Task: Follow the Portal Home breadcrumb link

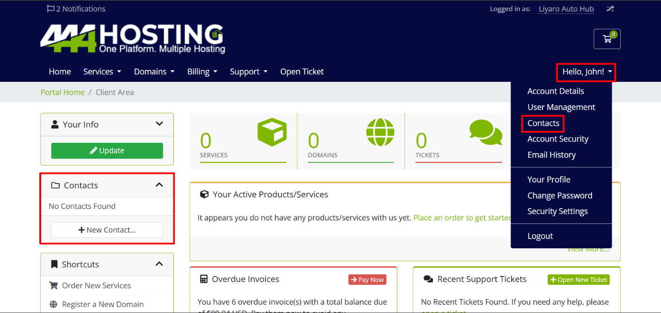Action: (62, 92)
